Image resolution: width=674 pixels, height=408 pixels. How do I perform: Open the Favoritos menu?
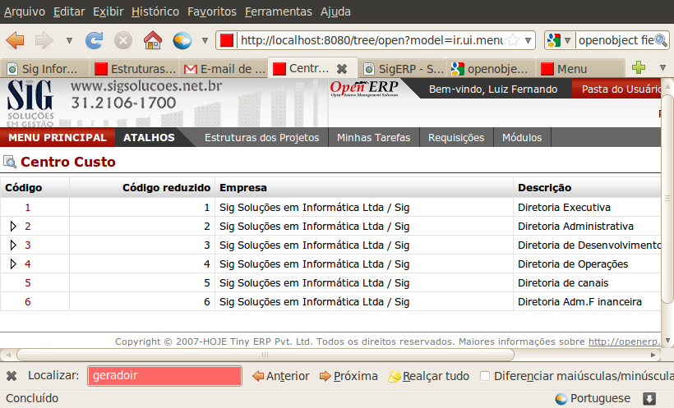coord(212,11)
